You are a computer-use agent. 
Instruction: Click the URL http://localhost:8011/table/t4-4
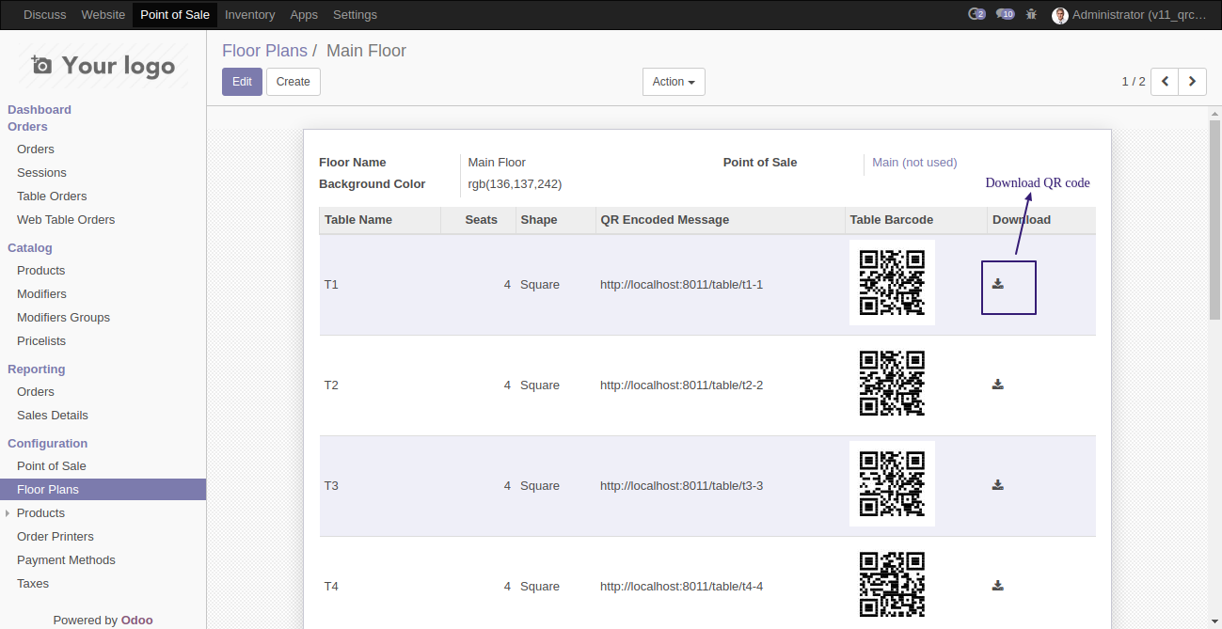(682, 587)
